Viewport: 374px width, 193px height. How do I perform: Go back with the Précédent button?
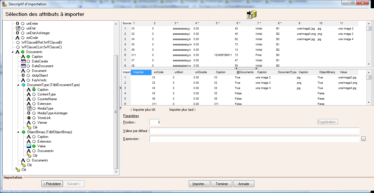point(52,184)
